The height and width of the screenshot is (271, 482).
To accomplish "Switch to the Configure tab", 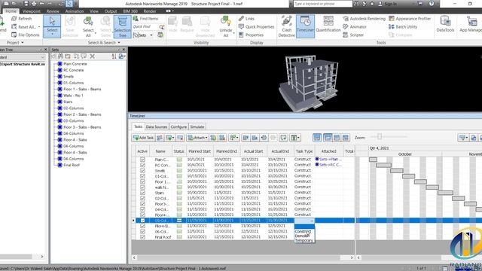I will tap(178, 126).
